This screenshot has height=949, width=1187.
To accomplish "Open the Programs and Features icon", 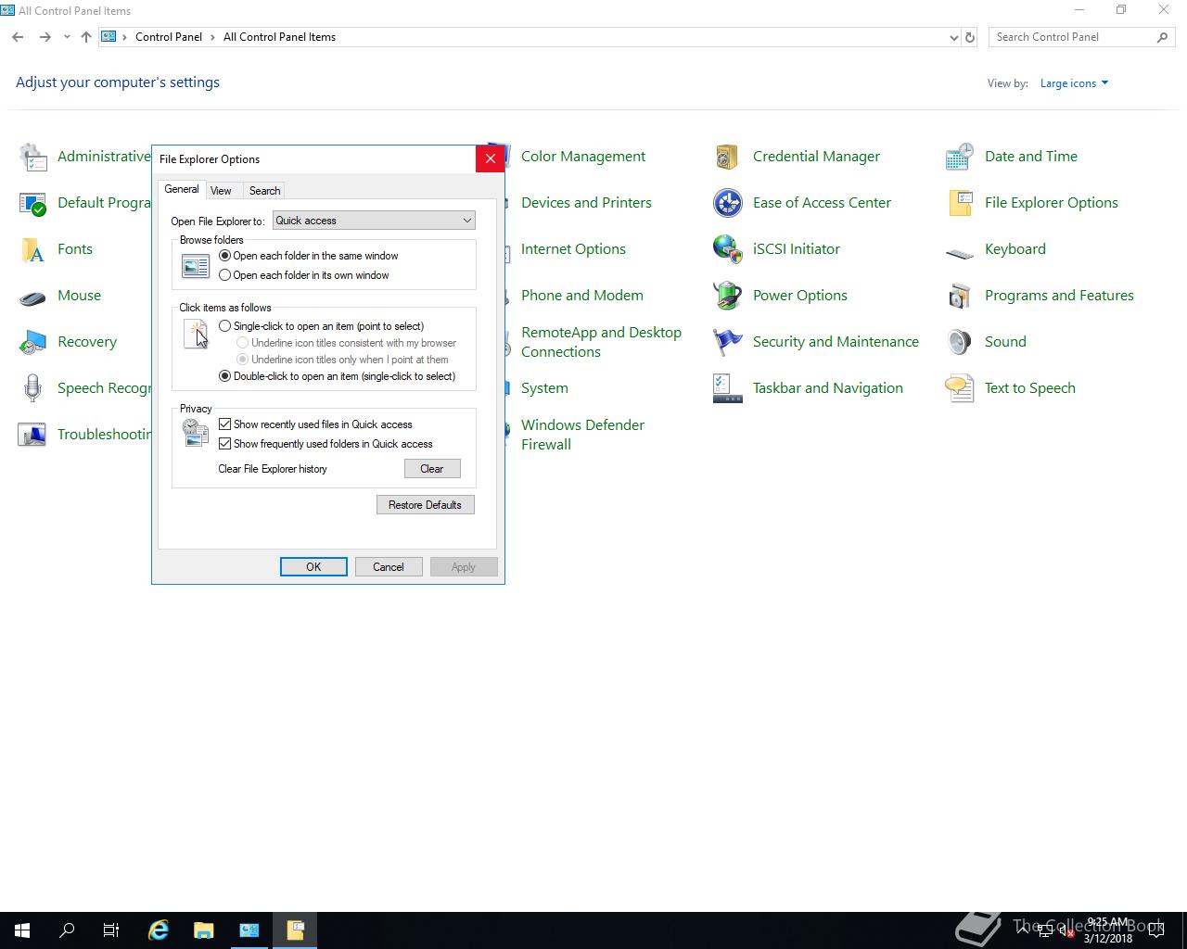I will pos(960,296).
